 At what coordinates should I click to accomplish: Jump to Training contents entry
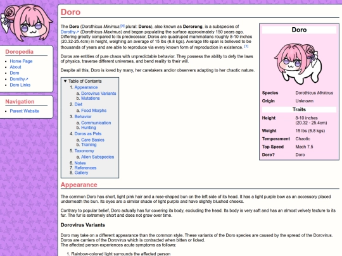click(x=89, y=145)
